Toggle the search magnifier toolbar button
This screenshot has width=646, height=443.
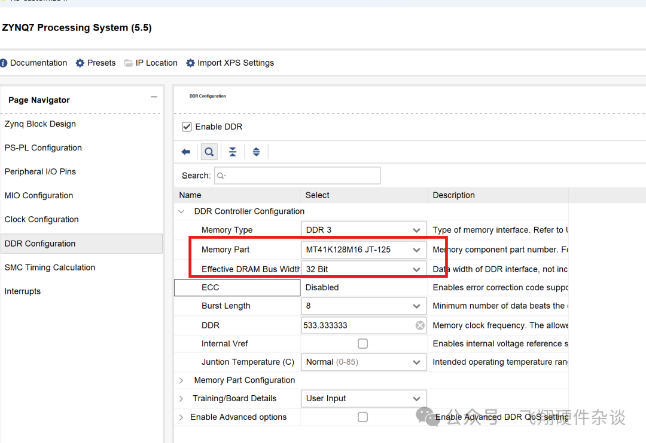point(209,152)
